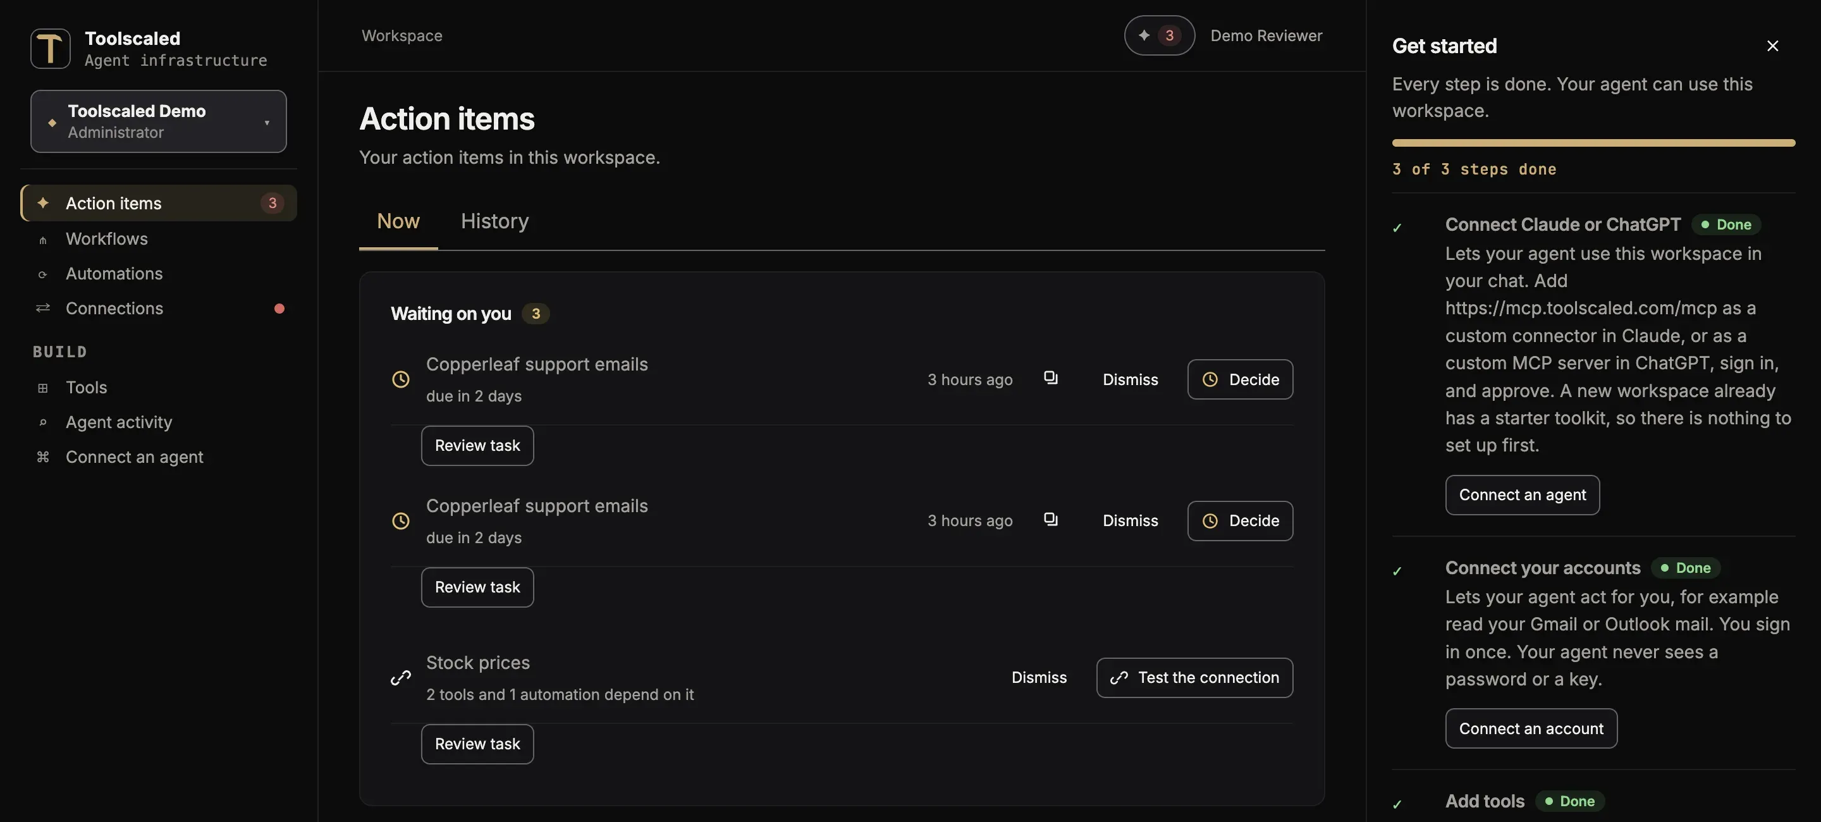Click the Waiting on you count badge

pos(536,313)
